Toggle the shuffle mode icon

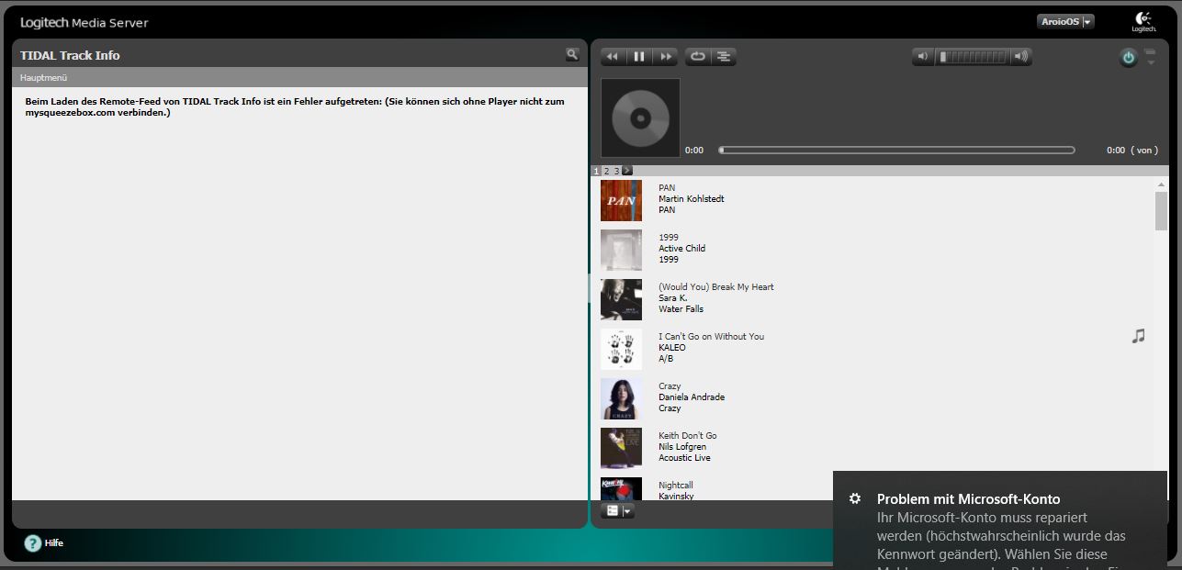[x=724, y=57]
